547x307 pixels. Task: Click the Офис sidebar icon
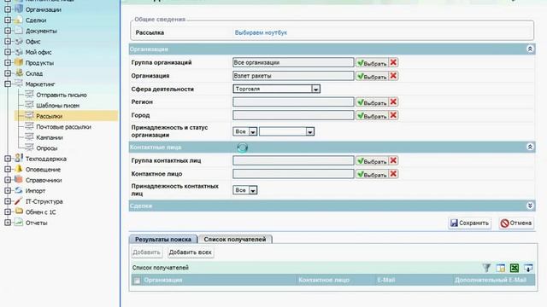pos(19,41)
